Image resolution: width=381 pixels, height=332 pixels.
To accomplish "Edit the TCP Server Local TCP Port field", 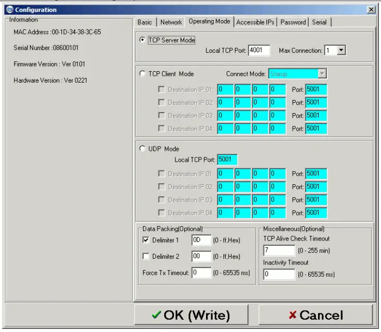I will click(x=259, y=50).
